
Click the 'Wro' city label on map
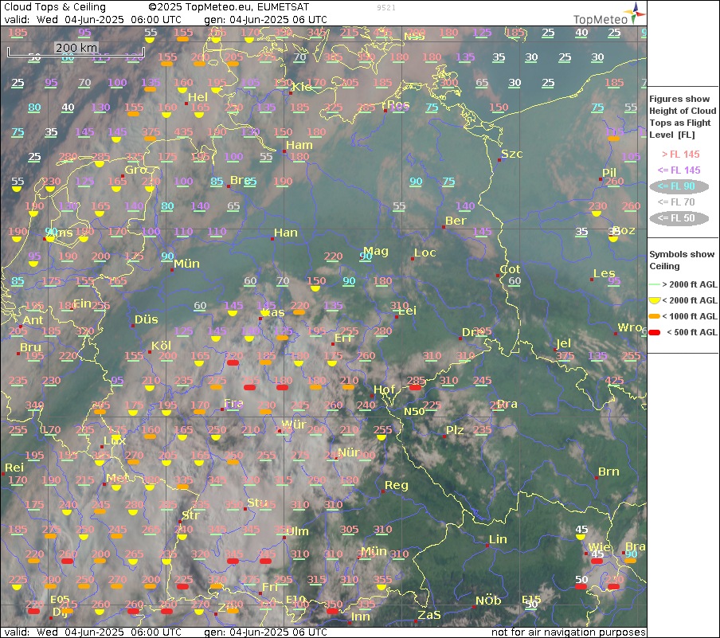pyautogui.click(x=629, y=327)
